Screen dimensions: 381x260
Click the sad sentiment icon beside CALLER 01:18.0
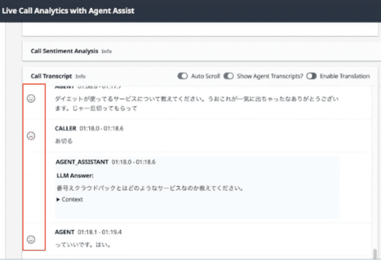pos(31,136)
